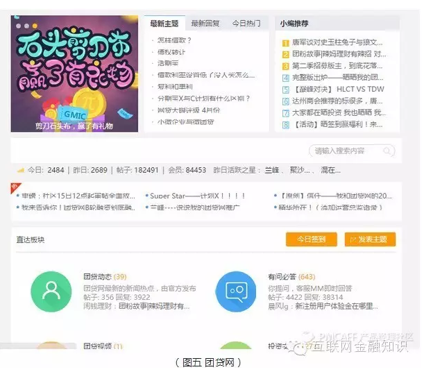Select the 今日热门 tab
Screen dimensions: 424x372
246,24
